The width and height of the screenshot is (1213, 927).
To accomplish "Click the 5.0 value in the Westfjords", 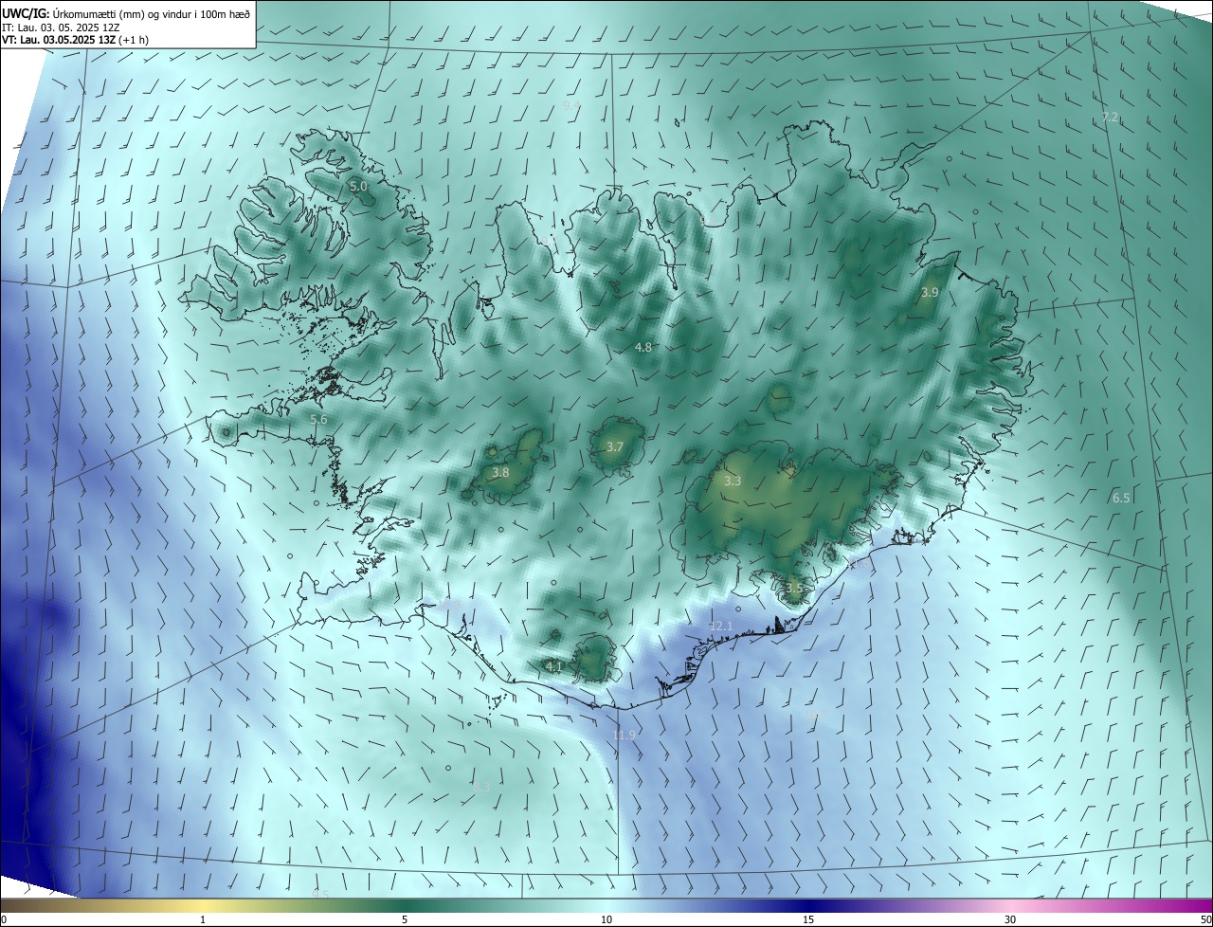I will point(358,187).
